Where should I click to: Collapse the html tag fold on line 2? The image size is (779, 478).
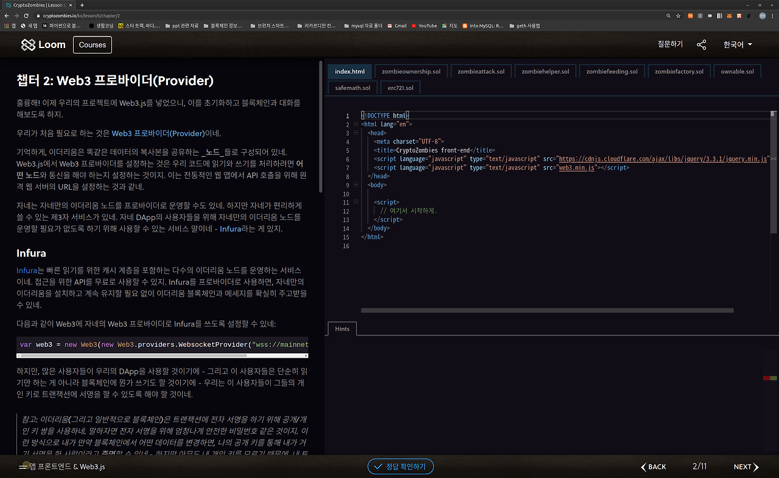coord(356,124)
